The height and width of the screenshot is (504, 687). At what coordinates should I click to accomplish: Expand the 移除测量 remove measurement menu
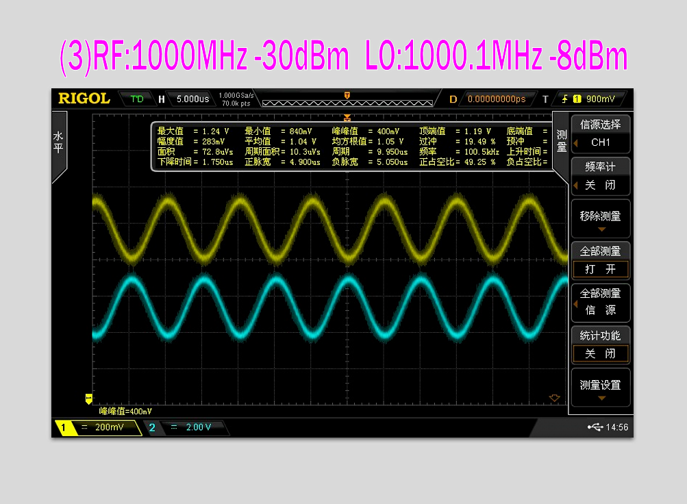600,219
